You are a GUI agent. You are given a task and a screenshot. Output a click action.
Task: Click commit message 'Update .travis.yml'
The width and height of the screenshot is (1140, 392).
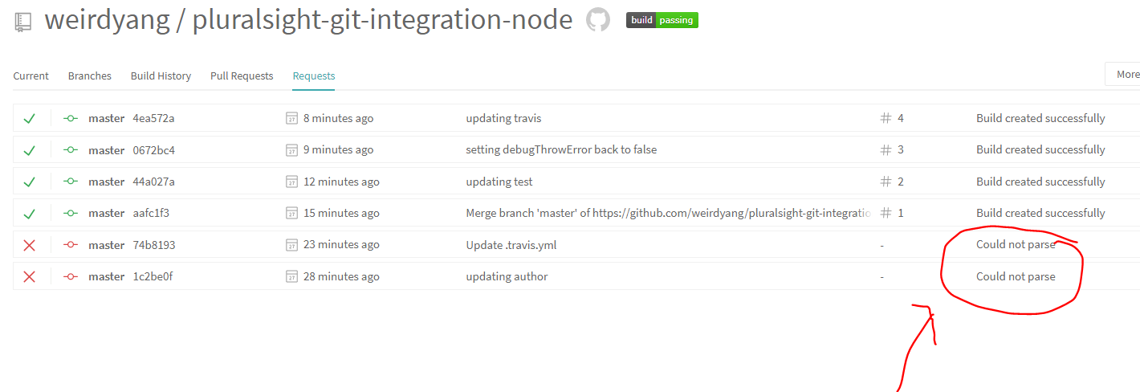(511, 245)
